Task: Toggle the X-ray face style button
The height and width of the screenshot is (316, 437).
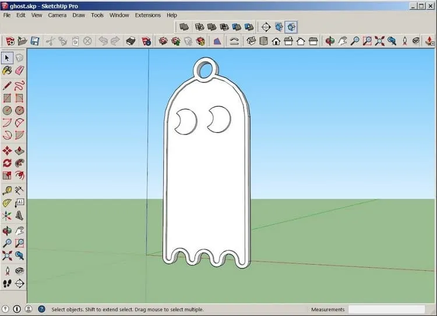Action: click(184, 27)
